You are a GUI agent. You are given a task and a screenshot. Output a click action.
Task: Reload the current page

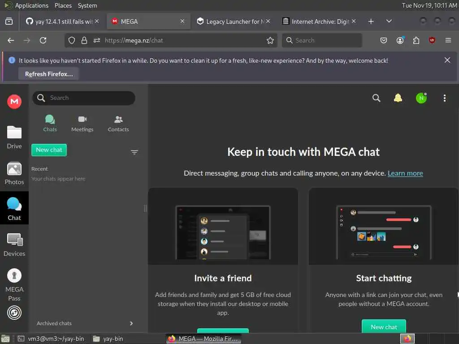click(x=43, y=40)
